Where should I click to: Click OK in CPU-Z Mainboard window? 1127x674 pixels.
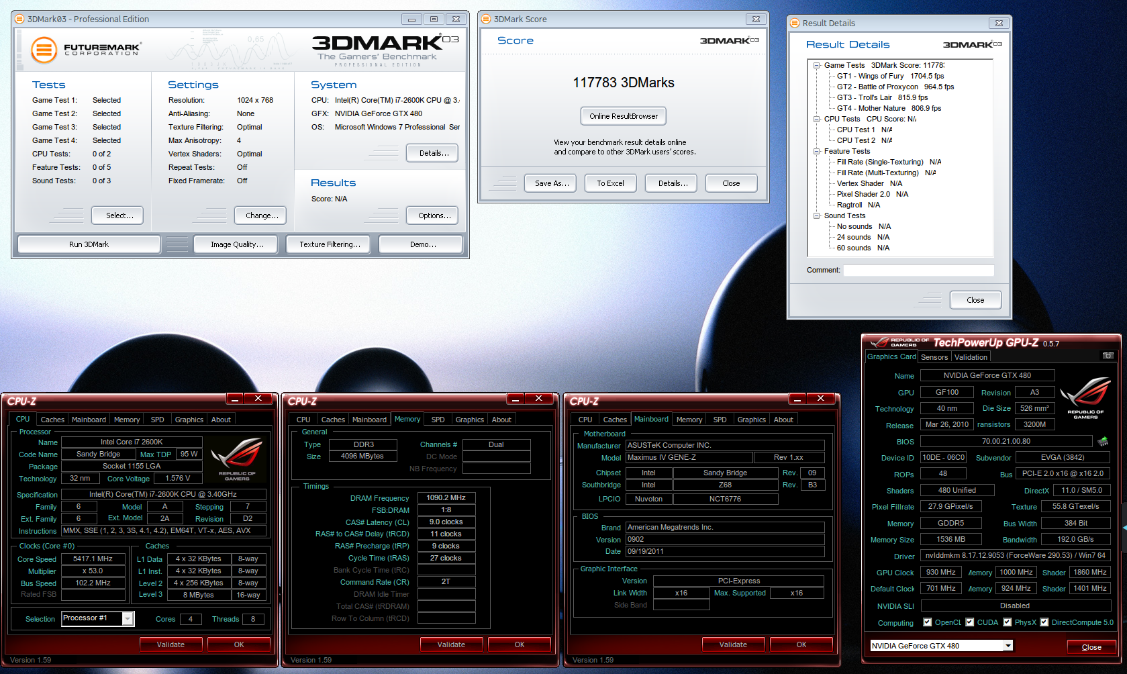click(801, 644)
